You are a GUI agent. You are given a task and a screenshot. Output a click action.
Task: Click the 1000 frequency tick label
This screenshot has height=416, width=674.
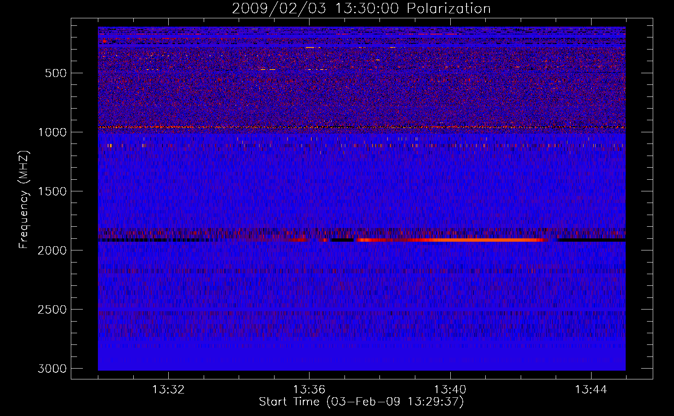pyautogui.click(x=52, y=132)
